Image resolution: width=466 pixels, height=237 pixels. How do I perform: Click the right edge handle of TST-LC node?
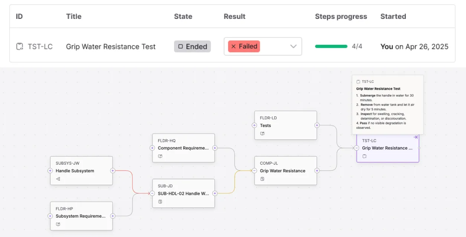point(419,148)
